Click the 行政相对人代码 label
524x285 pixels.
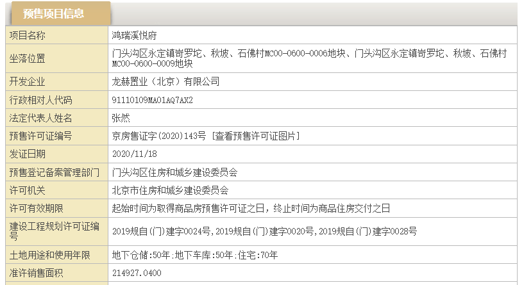pos(40,100)
